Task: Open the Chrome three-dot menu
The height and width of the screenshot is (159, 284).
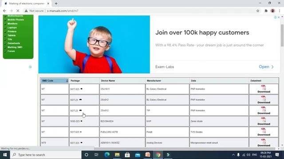Action: (x=280, y=11)
